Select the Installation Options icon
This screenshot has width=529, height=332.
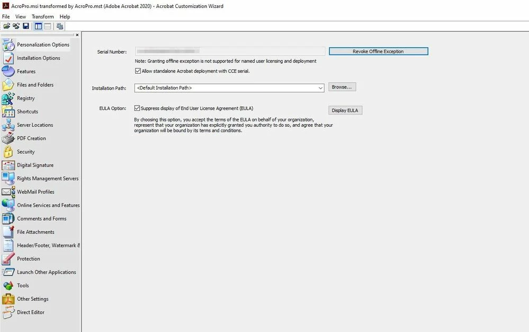click(x=8, y=58)
